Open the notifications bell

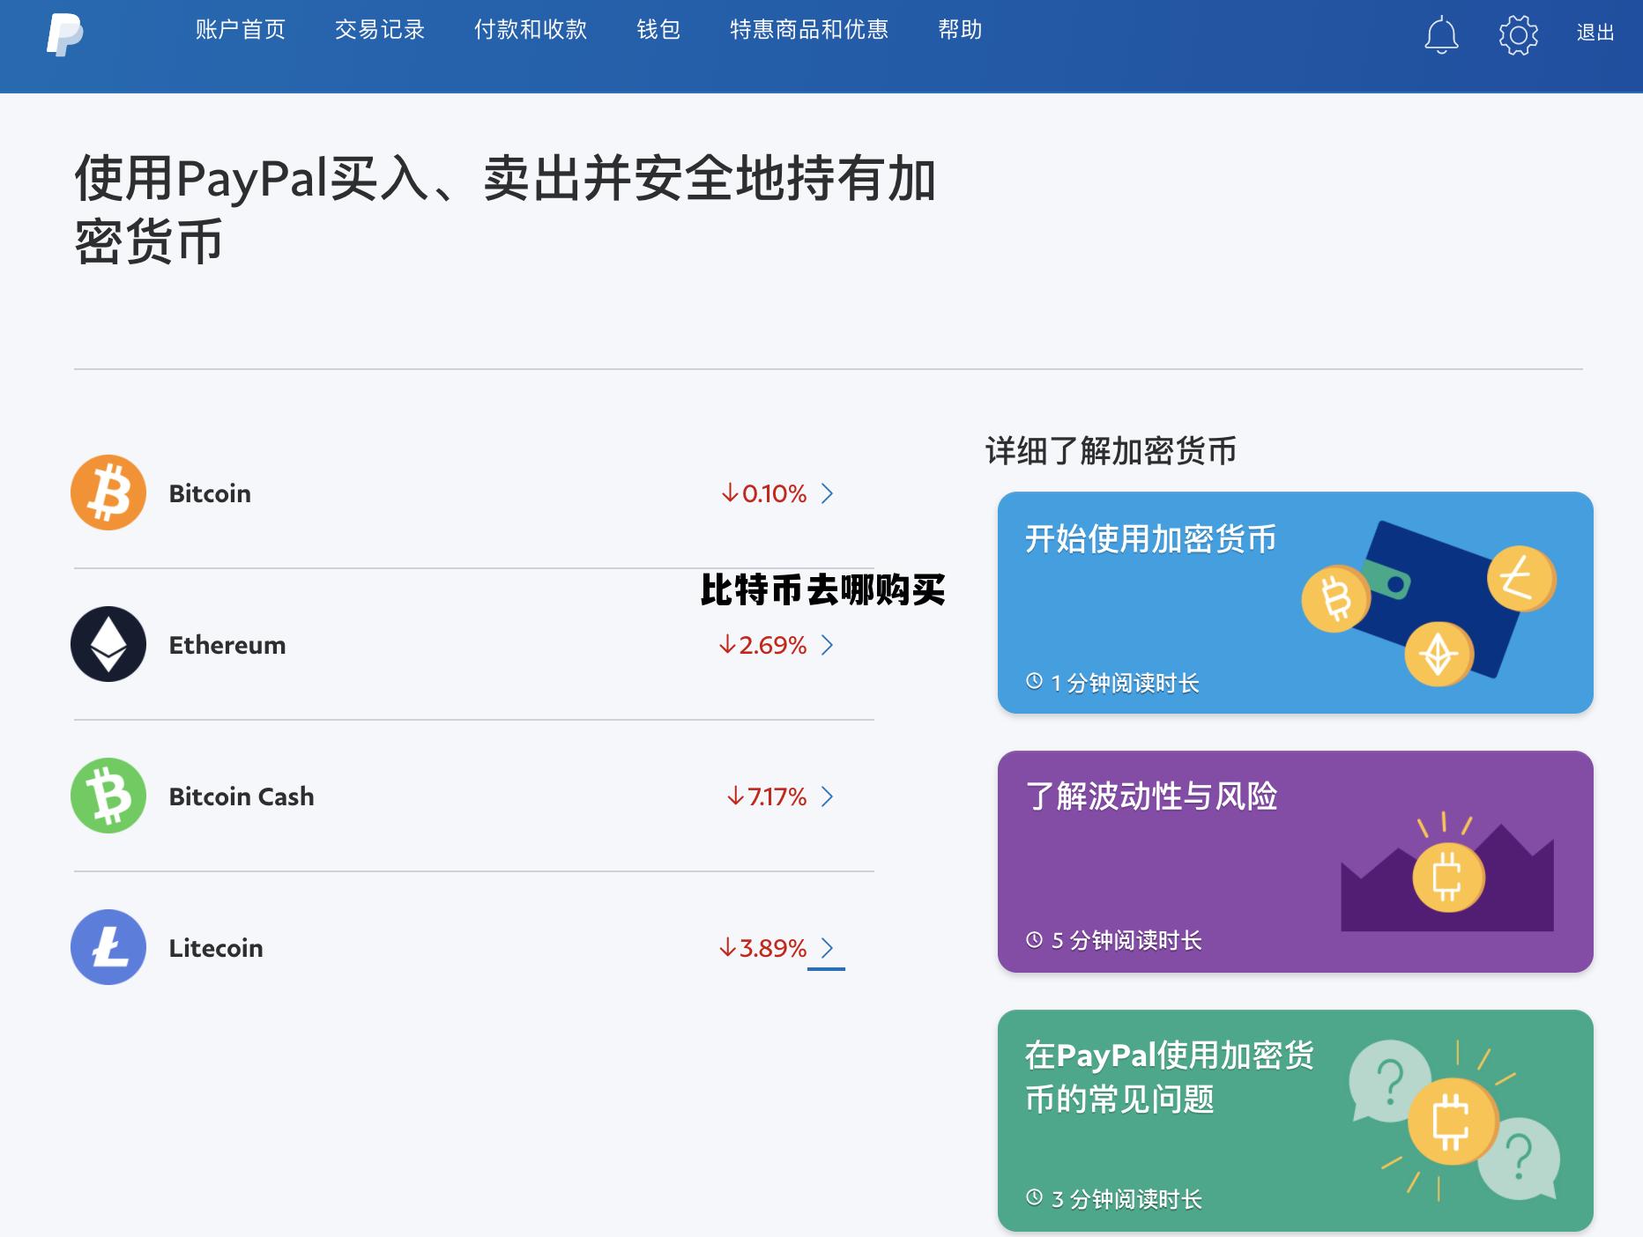point(1441,35)
